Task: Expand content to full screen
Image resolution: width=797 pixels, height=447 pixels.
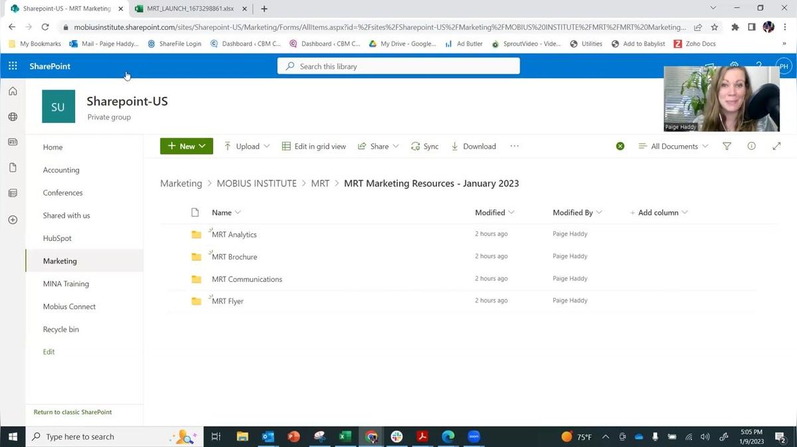Action: click(776, 146)
